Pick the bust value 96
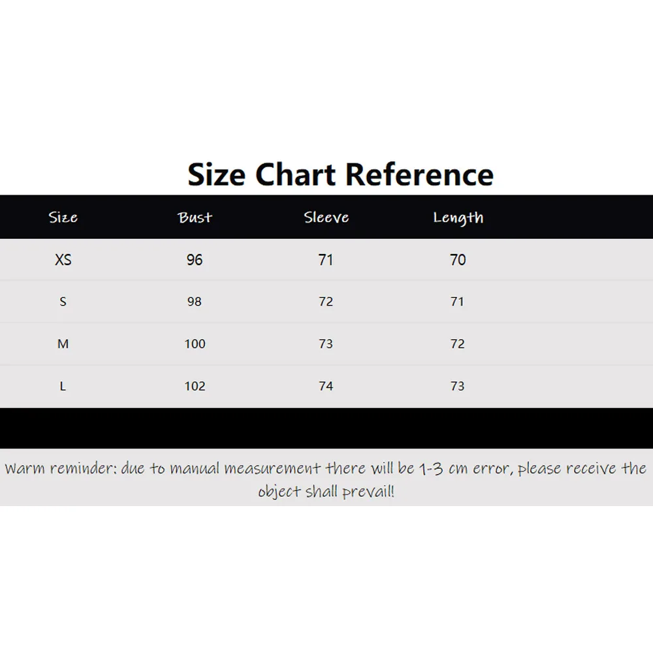653x653 pixels. (x=195, y=260)
